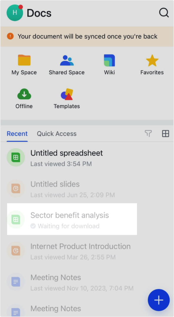Open the search tool

[164, 13]
